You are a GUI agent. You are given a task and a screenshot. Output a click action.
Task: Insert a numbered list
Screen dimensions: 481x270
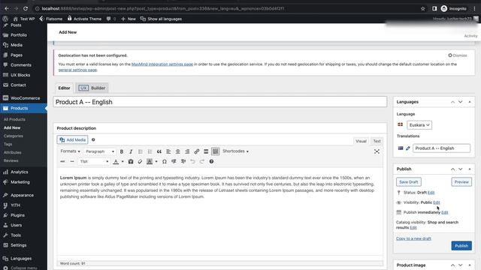[150, 151]
